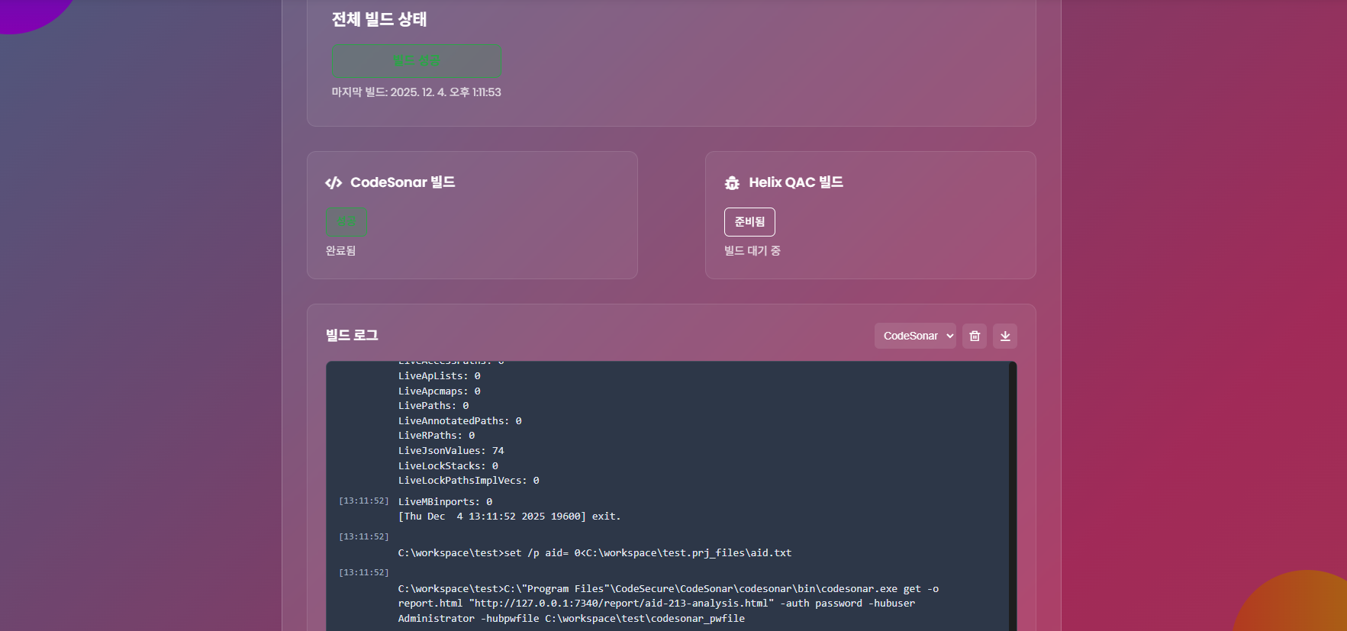Click the 전체 빌드 상태 heading

(x=379, y=19)
